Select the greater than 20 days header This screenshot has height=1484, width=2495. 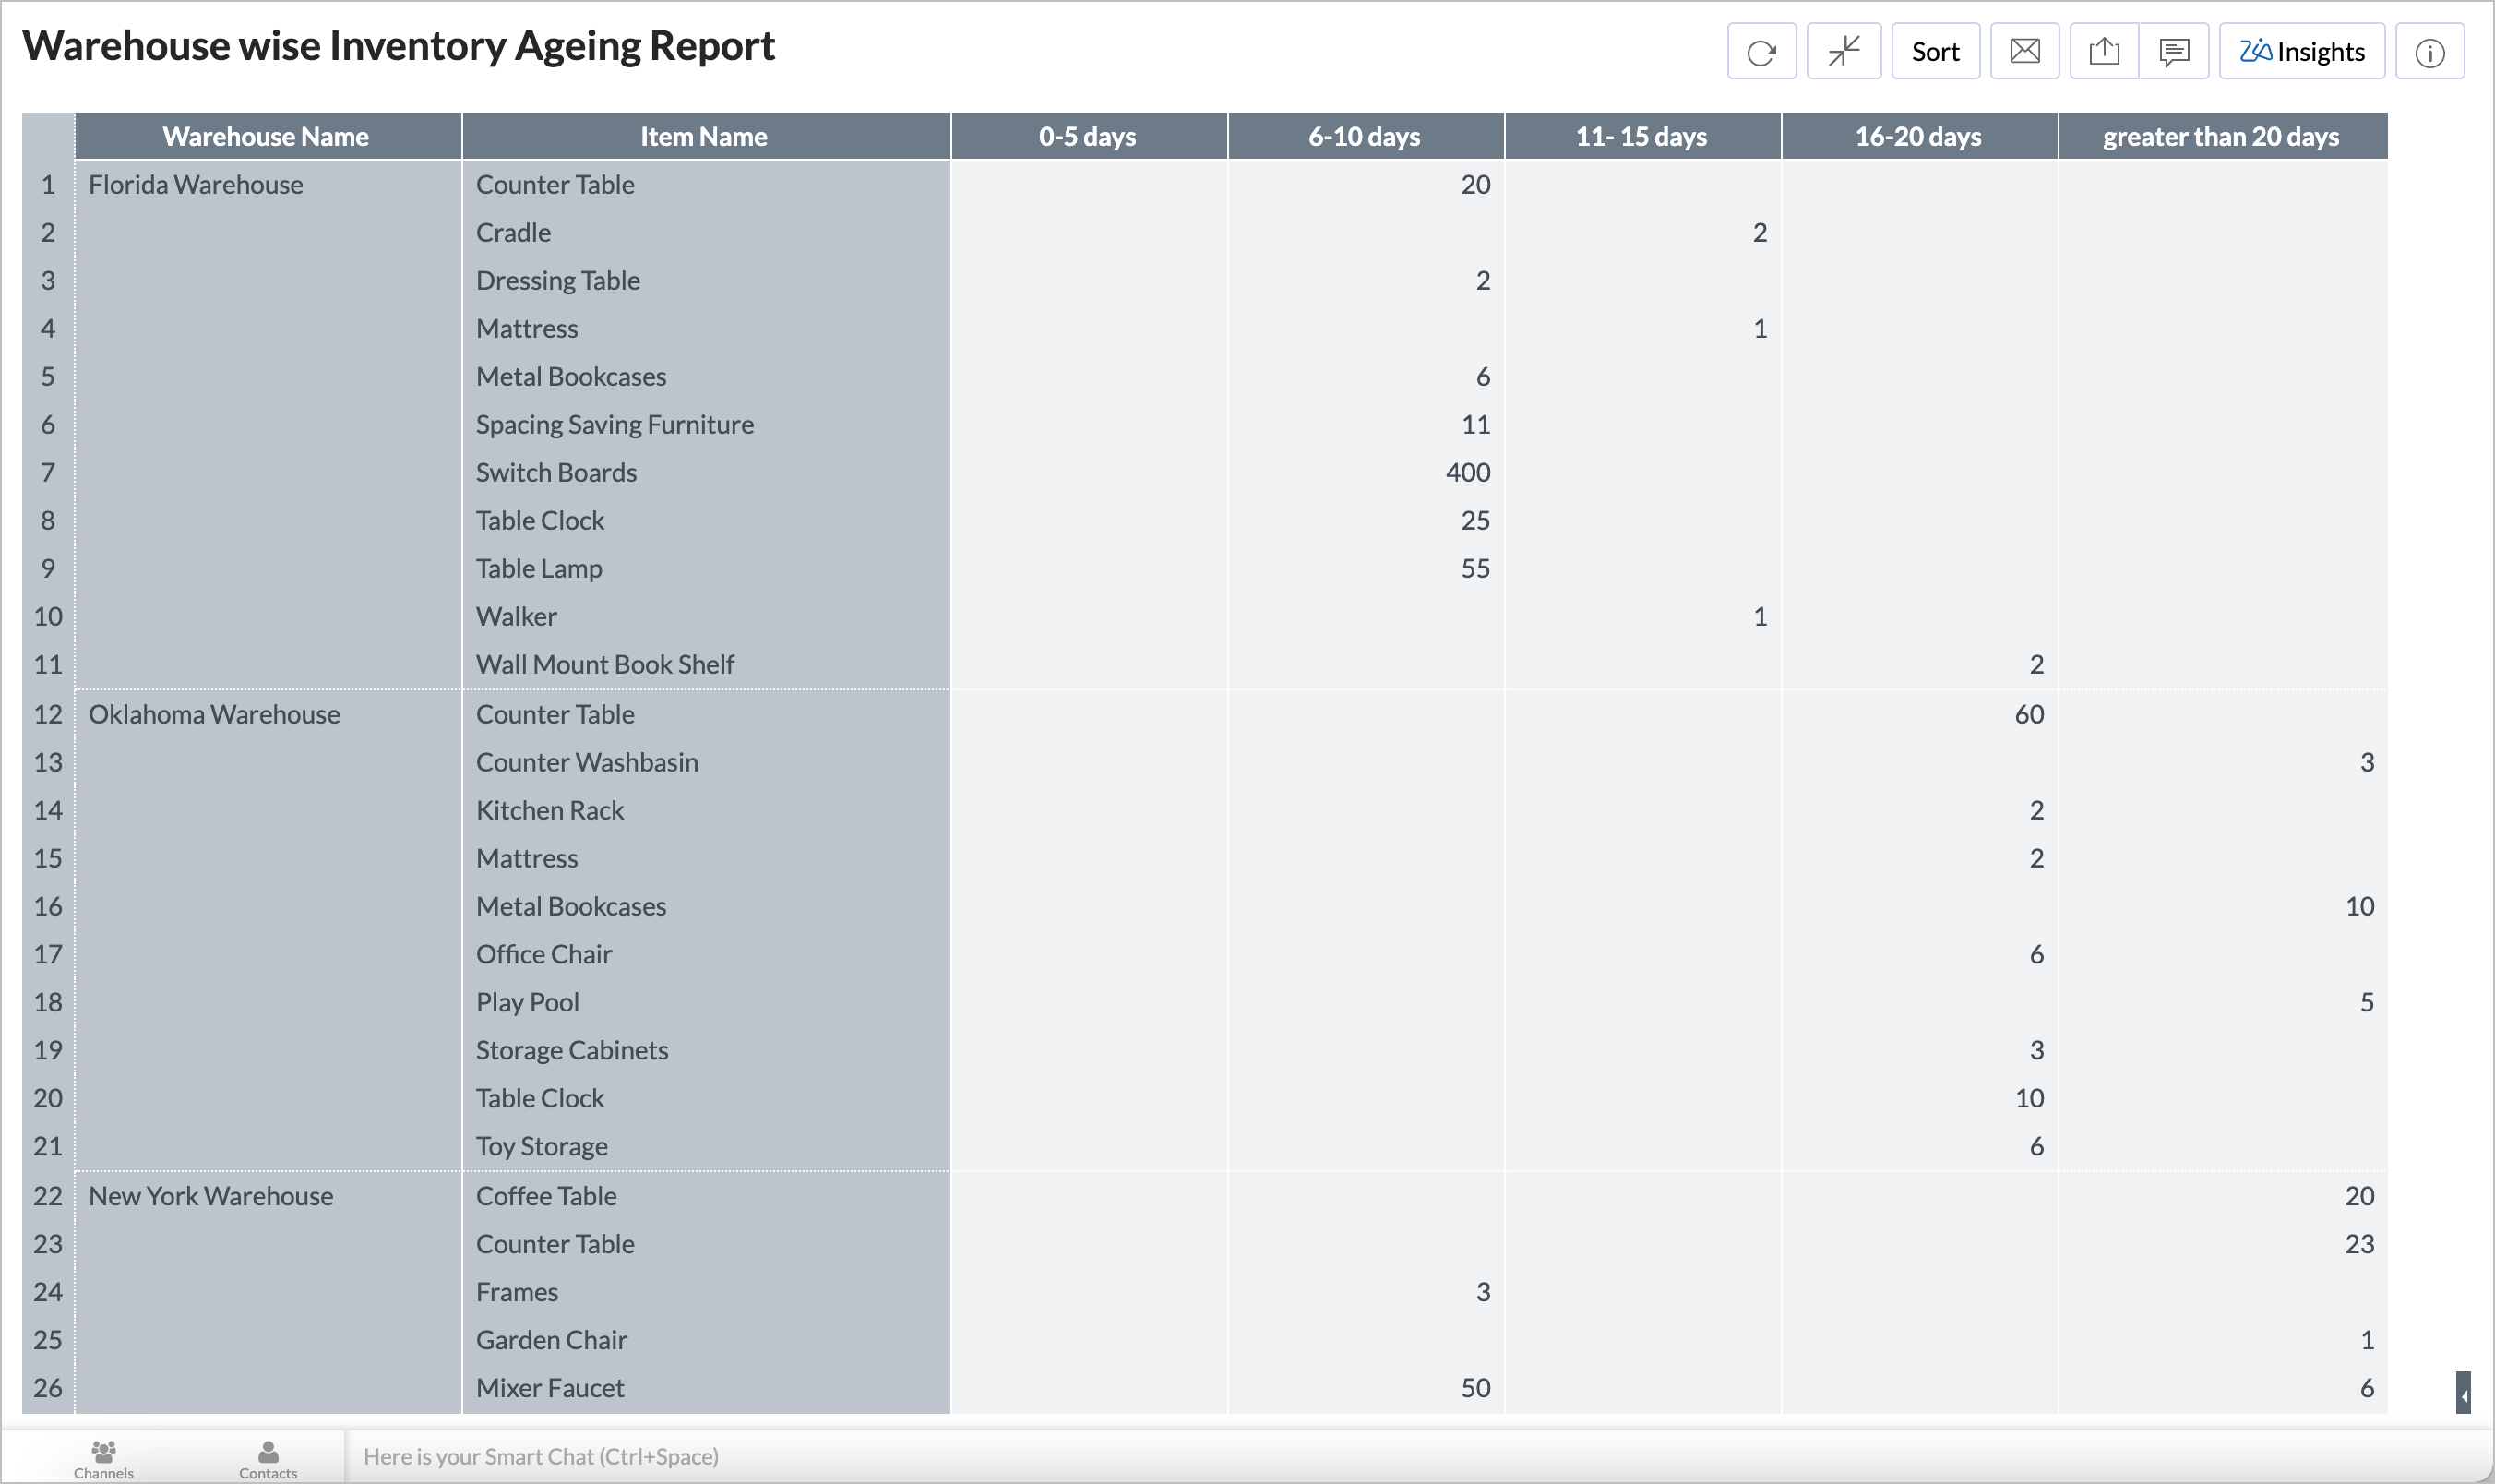tap(2220, 136)
